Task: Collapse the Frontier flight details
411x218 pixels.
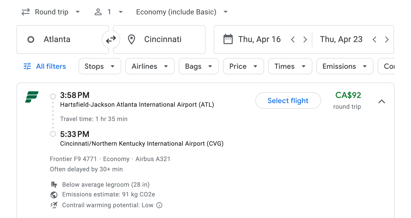Action: (382, 102)
